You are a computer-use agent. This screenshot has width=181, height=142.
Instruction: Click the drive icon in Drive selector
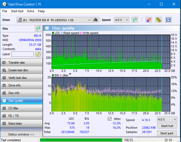pos(20,20)
